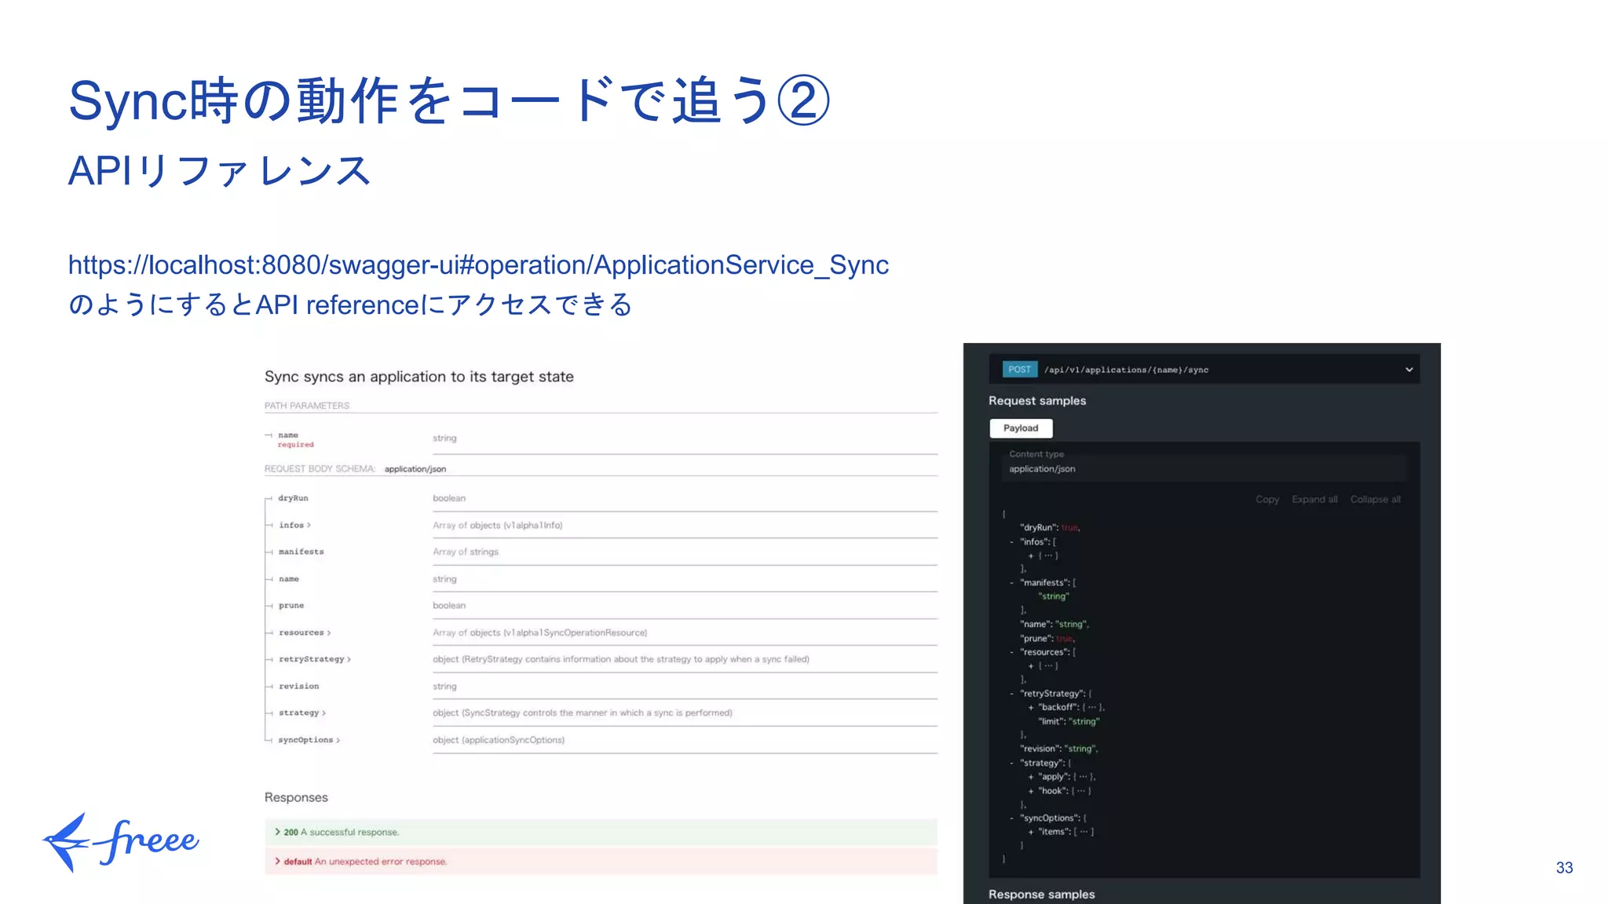
Task: Collapse the "resources" JSON node
Action: tap(1012, 653)
